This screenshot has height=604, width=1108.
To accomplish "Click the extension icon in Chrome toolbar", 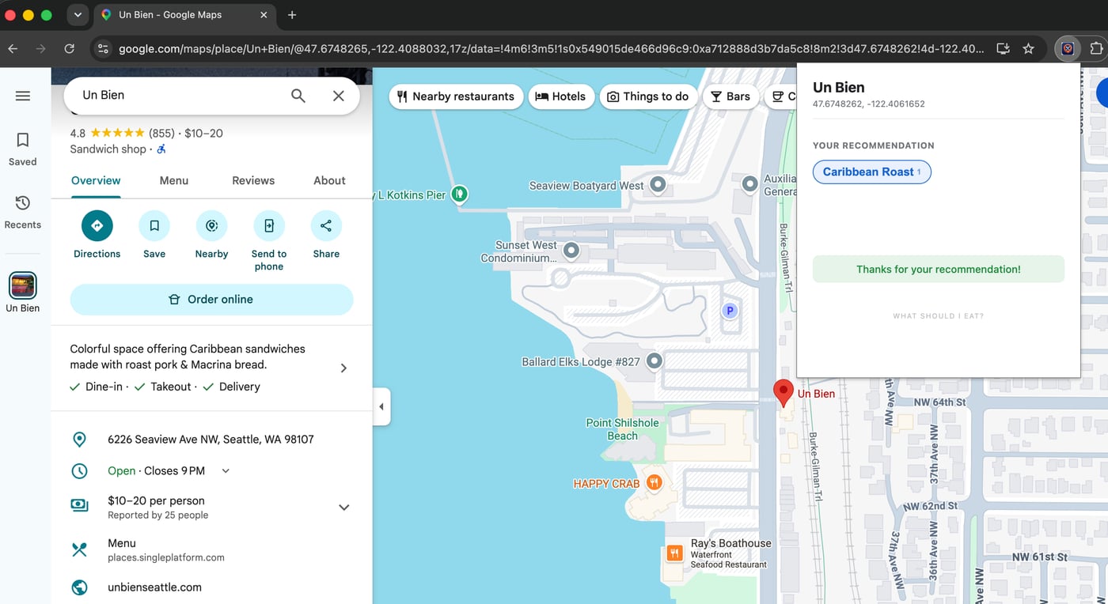I will click(1068, 48).
